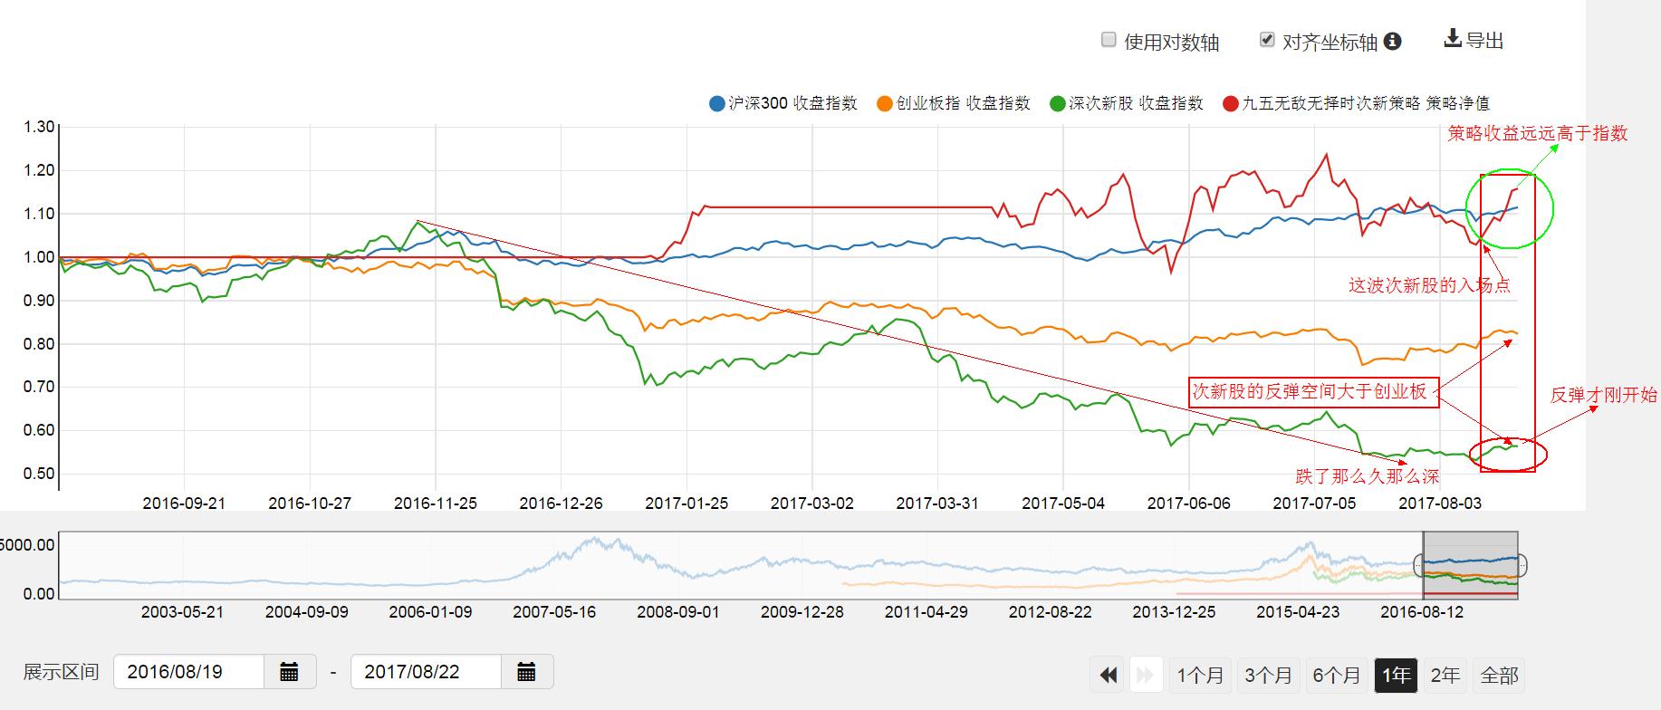Grab right handle of navigator range selector

1522,565
